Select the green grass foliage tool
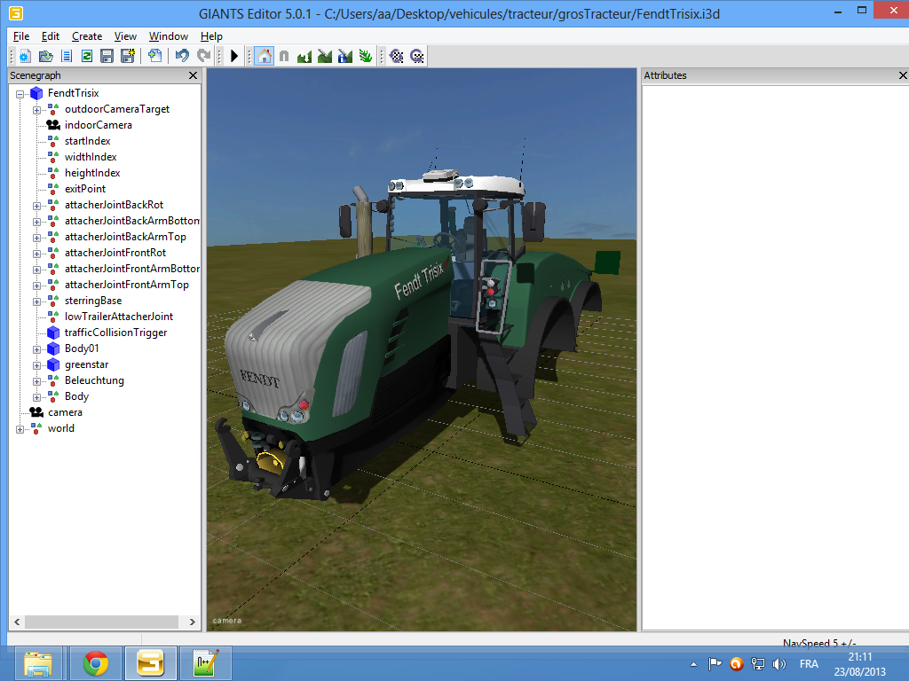 (365, 56)
